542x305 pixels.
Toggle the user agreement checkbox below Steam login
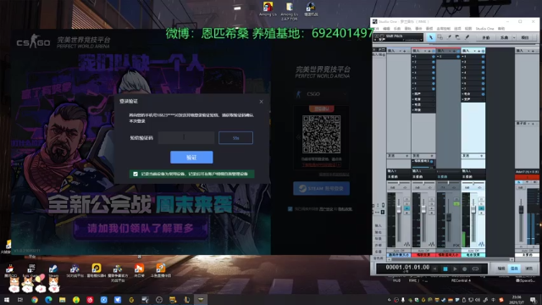(x=290, y=209)
